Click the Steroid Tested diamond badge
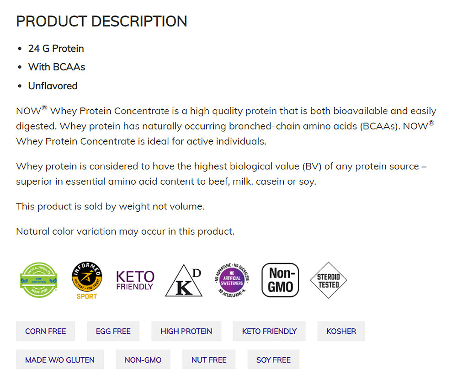 (328, 280)
